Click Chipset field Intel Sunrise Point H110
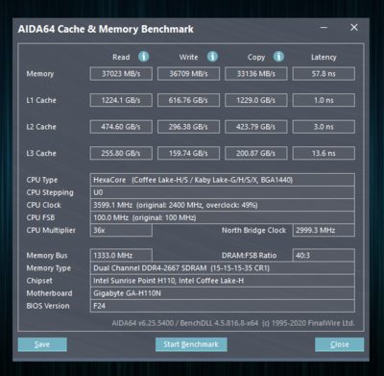 click(223, 281)
